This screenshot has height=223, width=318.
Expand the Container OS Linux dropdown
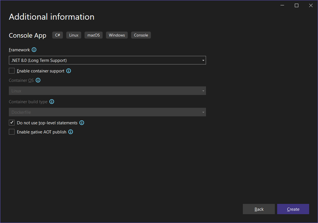point(107,91)
